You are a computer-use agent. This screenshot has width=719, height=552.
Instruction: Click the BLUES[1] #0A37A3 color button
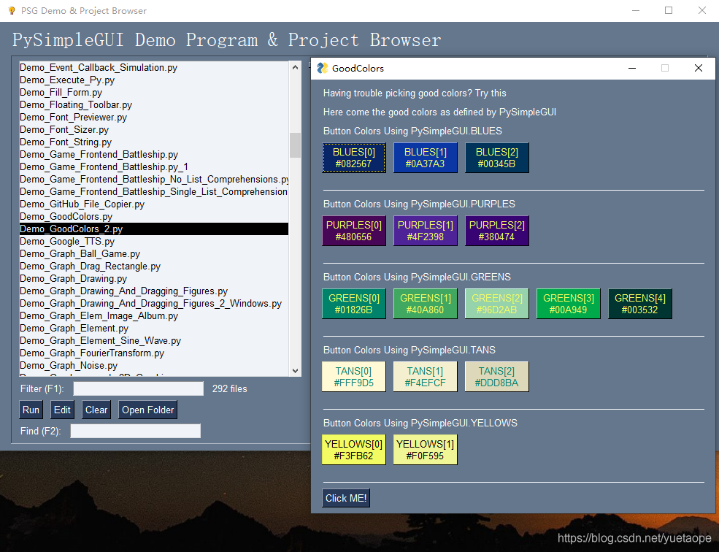(425, 158)
